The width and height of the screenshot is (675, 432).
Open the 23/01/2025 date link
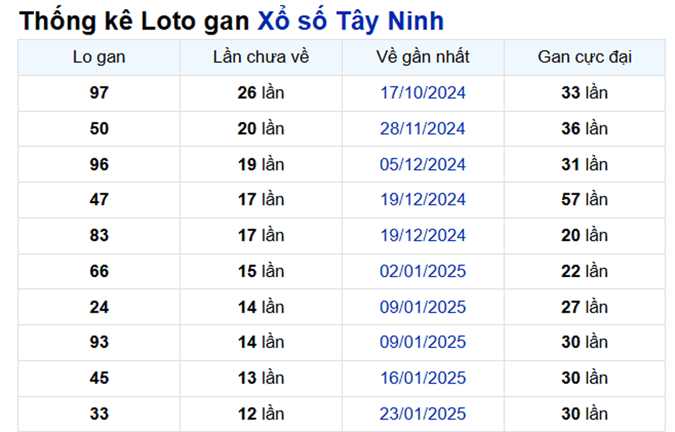coord(423,414)
